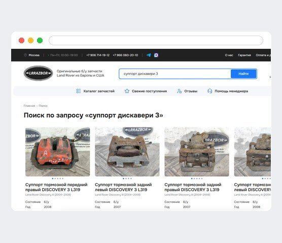The height and width of the screenshot is (243, 282).
Task: Click the location pin icon beside Москва
Action: pyautogui.click(x=25, y=55)
